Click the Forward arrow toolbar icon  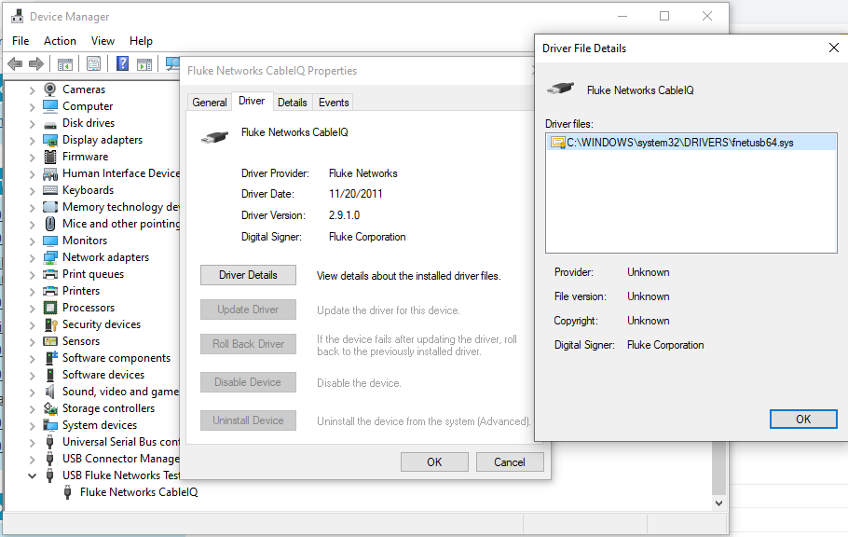click(36, 64)
